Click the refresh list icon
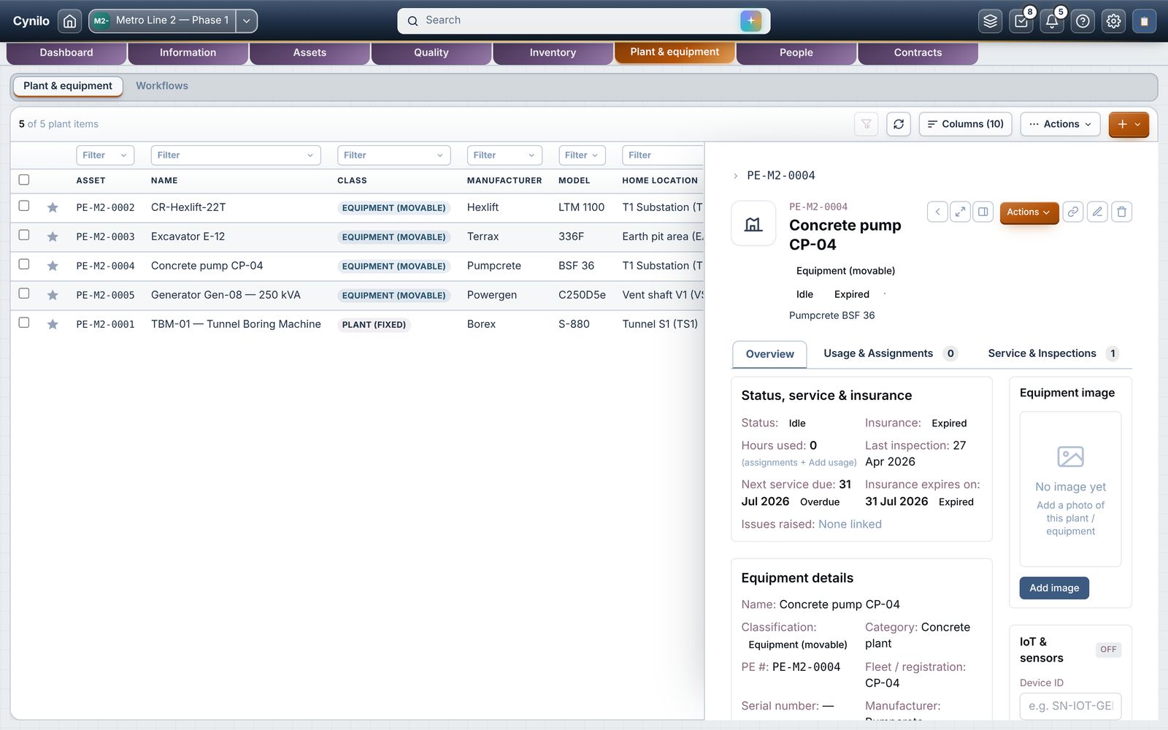Screen dimensions: 1168x730 899,124
